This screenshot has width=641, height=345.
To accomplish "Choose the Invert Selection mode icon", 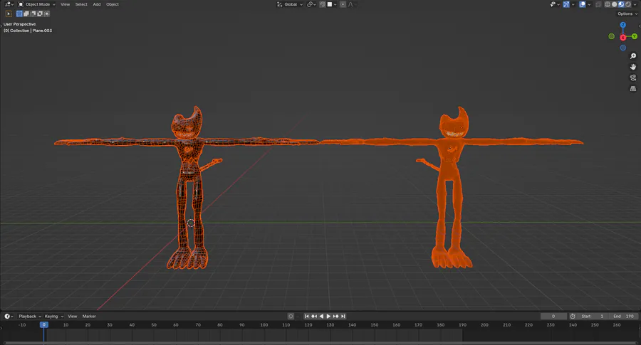I will pyautogui.click(x=40, y=14).
